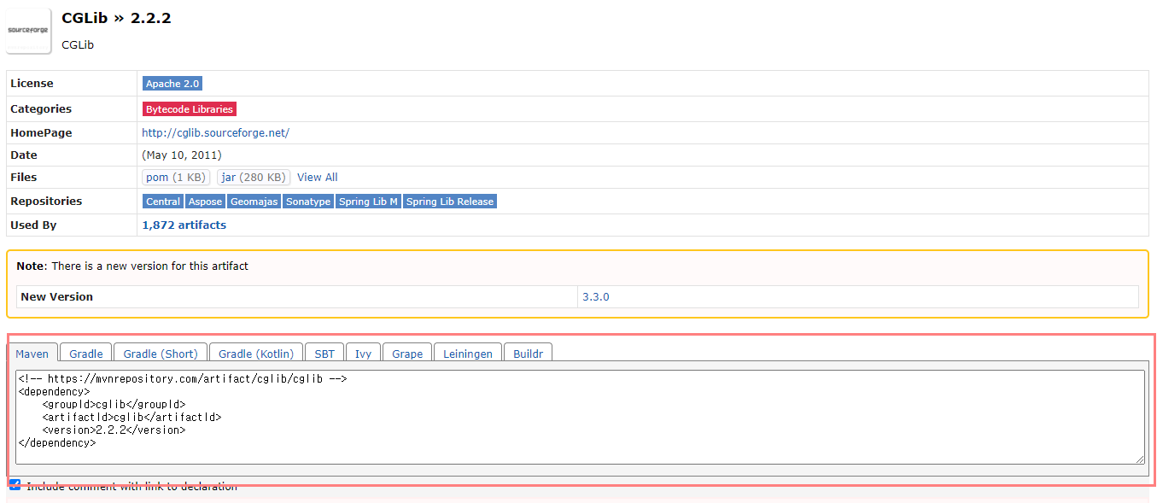Toggle the include comment with link checkbox

(x=15, y=485)
